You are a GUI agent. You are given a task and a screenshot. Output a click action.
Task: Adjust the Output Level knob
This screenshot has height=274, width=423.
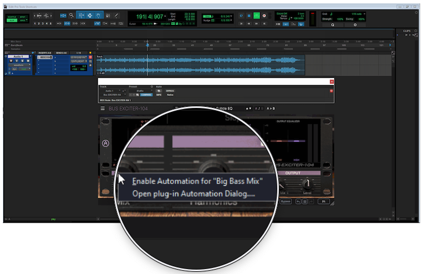pyautogui.click(x=307, y=184)
